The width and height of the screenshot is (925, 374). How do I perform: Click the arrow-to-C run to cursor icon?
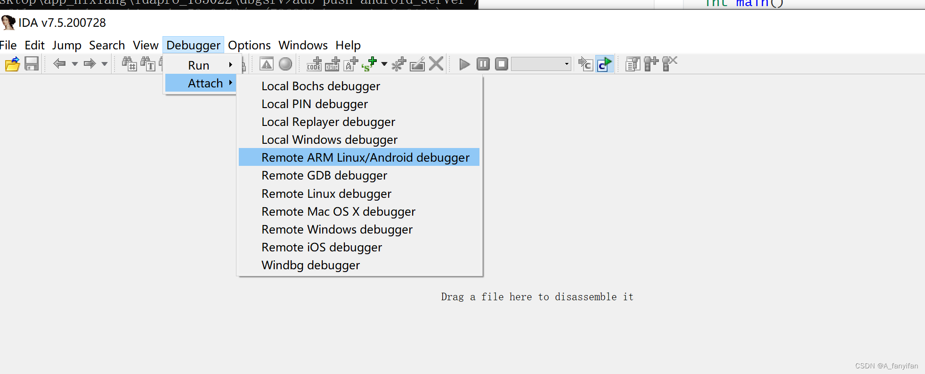[585, 64]
